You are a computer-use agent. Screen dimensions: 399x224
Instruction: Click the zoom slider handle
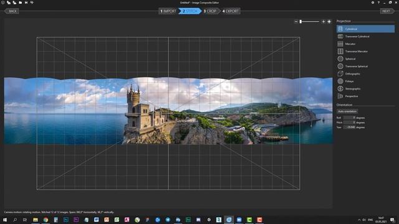[x=300, y=22]
